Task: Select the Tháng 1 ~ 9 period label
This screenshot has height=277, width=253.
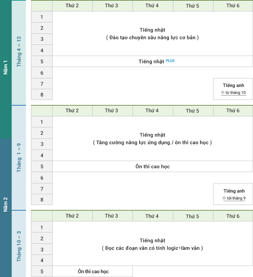Action: tap(19, 157)
